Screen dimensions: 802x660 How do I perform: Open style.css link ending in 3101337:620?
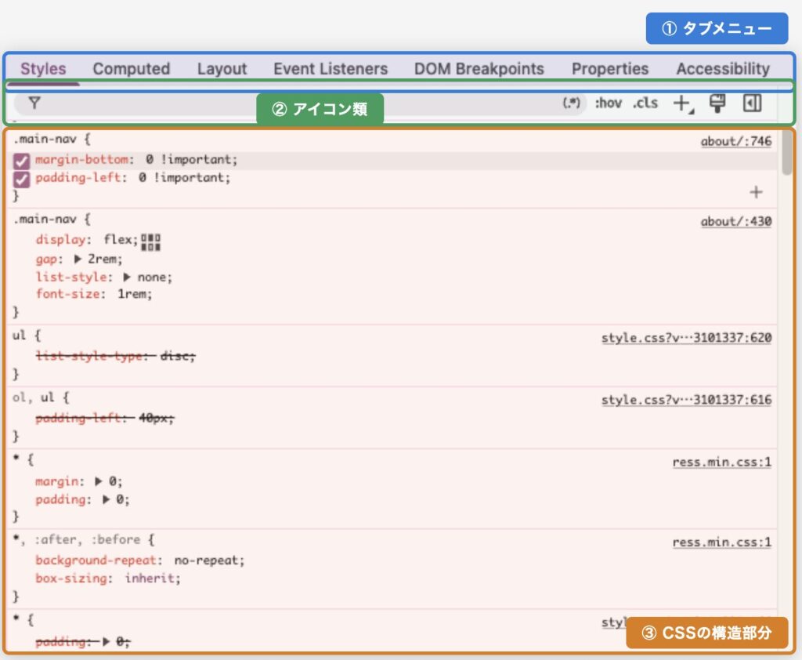(686, 338)
